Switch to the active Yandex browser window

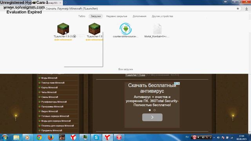(x=107, y=137)
